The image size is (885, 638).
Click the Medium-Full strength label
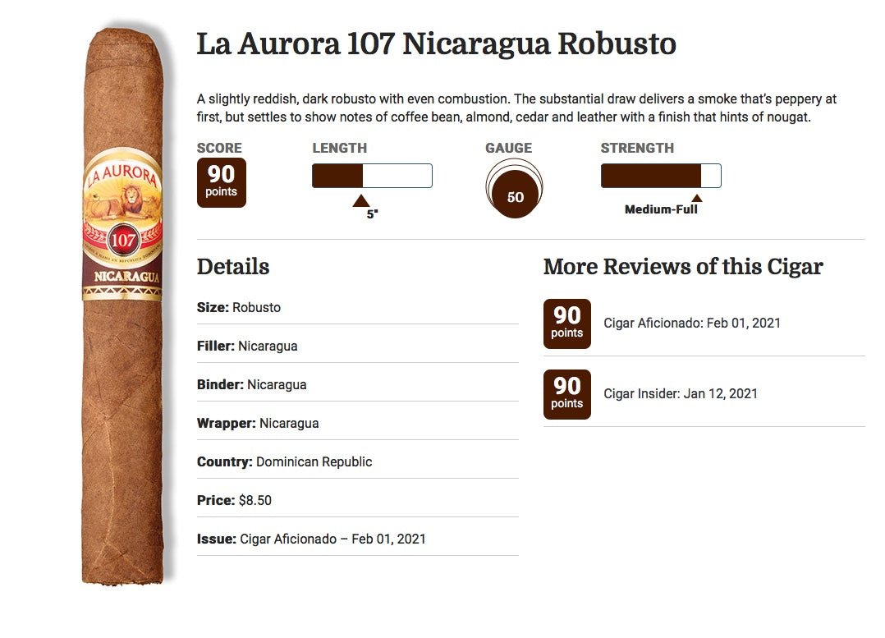coord(661,209)
